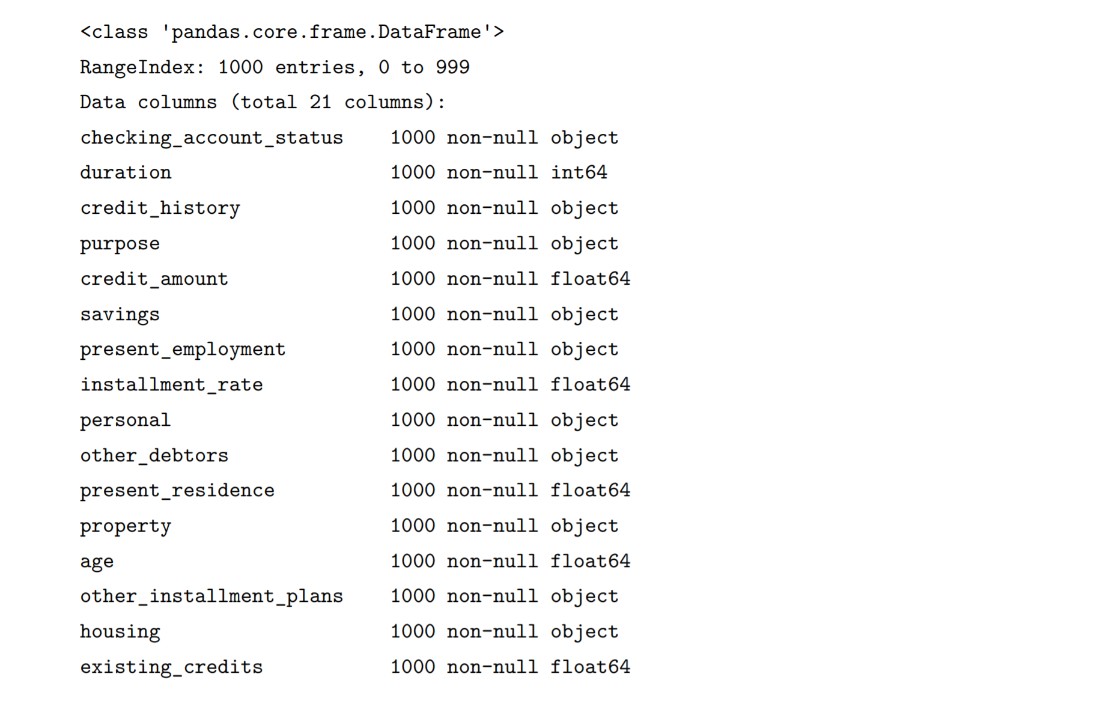The image size is (1109, 722).
Task: Click the other_installment_plans column name
Action: coord(211,596)
